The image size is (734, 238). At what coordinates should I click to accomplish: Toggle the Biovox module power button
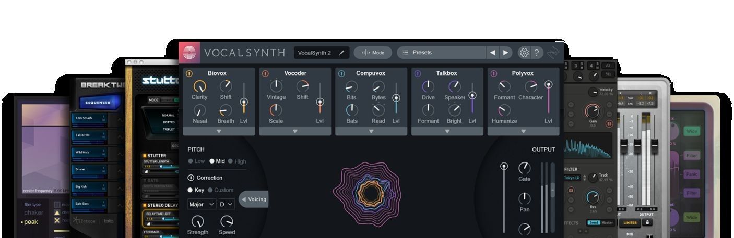coord(189,73)
